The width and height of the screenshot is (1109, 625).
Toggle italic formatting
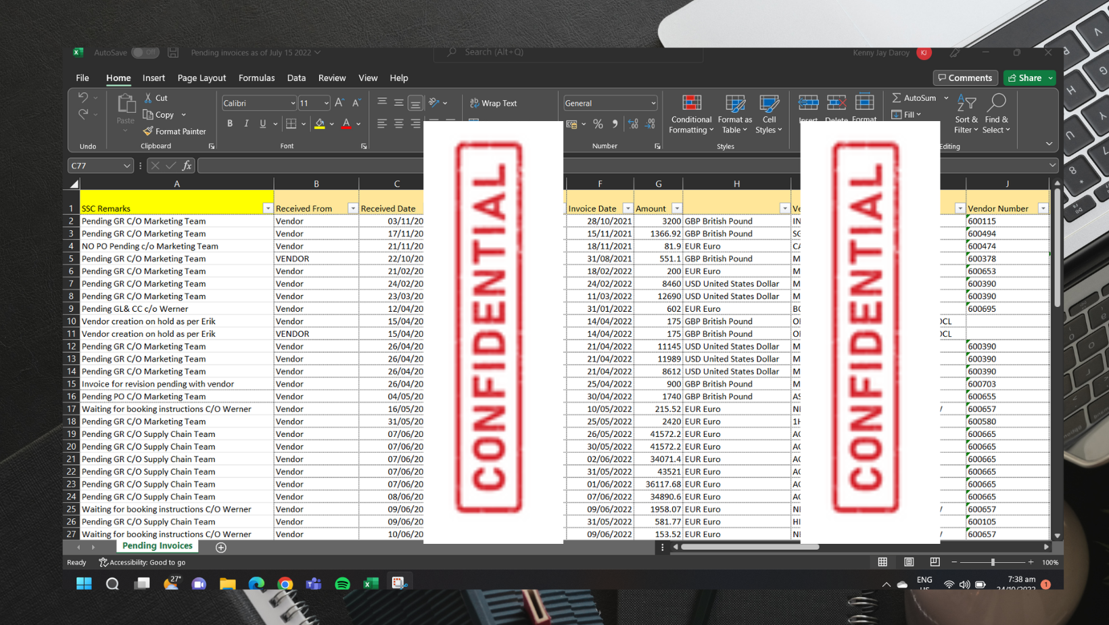point(246,124)
